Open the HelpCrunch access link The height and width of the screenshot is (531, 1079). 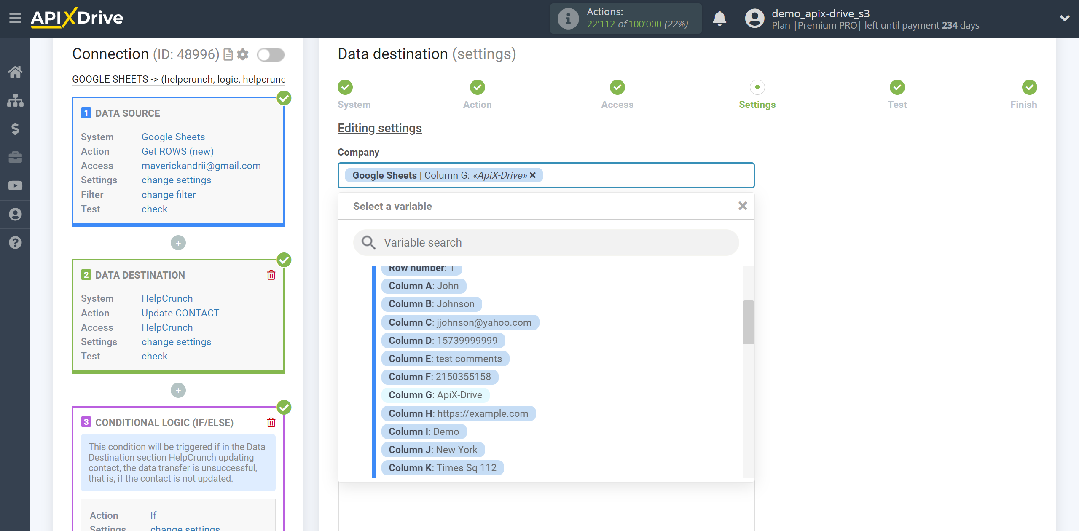[167, 327]
